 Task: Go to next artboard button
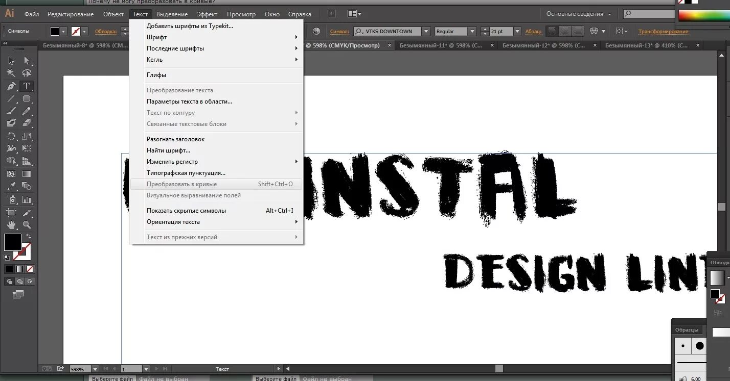click(157, 369)
